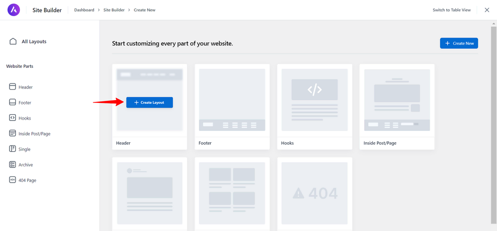
Task: Switch to Table View
Action: tap(451, 10)
